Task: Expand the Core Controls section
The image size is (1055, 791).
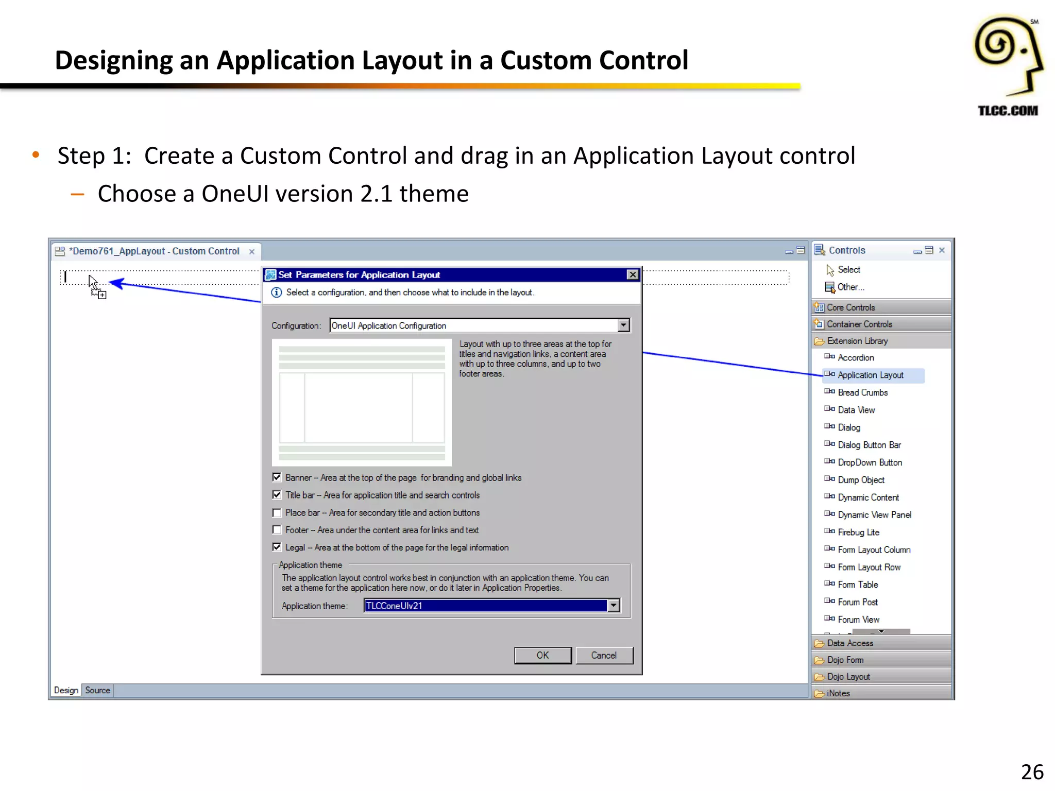Action: [x=881, y=307]
